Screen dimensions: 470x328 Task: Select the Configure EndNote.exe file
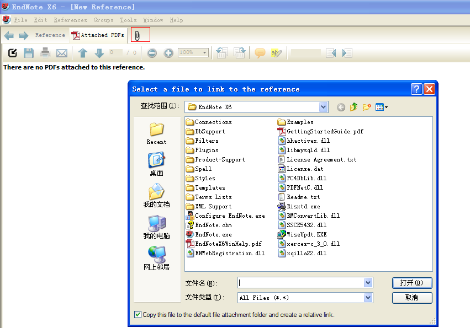pos(225,216)
